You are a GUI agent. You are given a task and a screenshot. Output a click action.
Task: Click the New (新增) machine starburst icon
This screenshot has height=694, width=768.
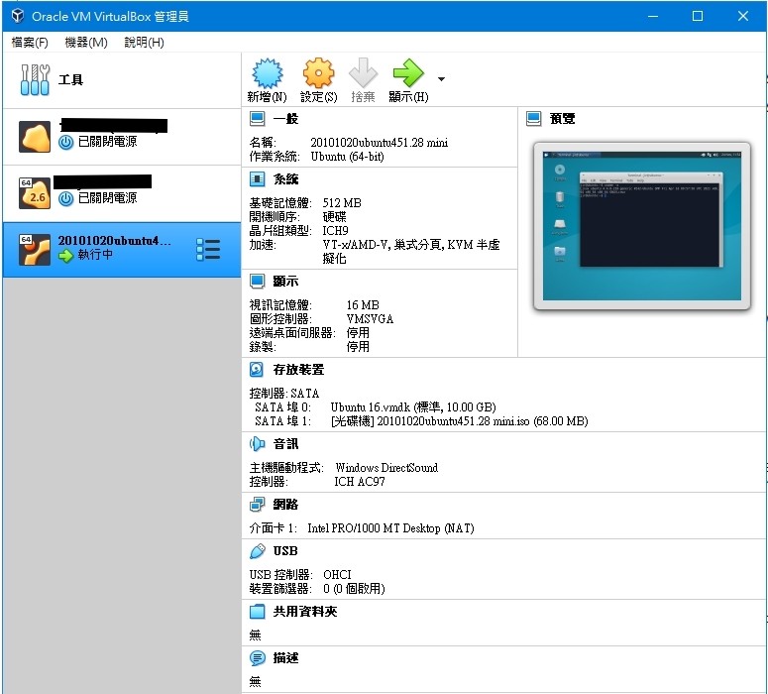tap(267, 73)
